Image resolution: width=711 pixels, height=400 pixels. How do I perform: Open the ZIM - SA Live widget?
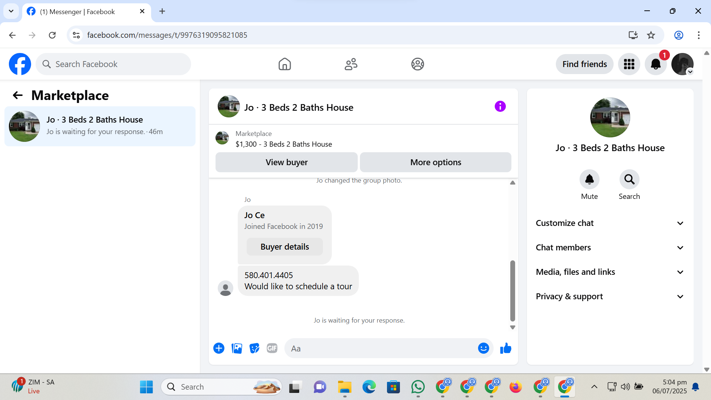point(33,387)
